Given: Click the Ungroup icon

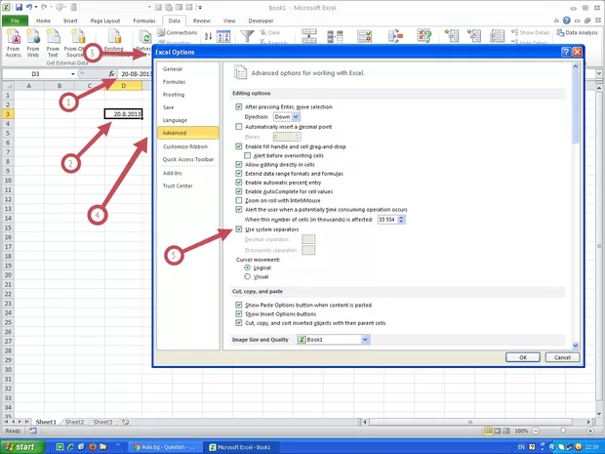Looking at the screenshot, I should click(474, 36).
